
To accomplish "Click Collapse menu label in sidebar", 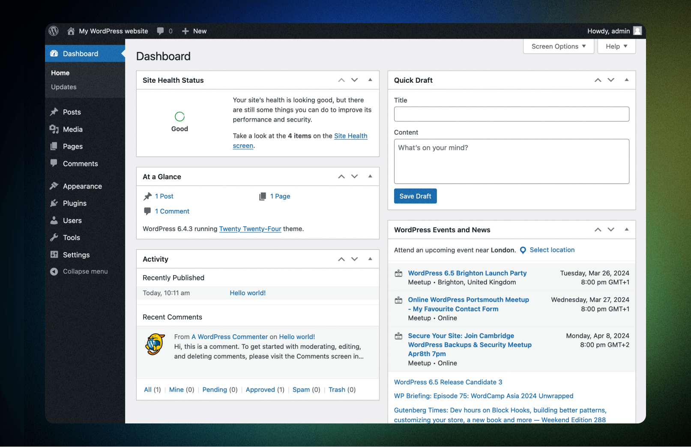I will [x=85, y=271].
